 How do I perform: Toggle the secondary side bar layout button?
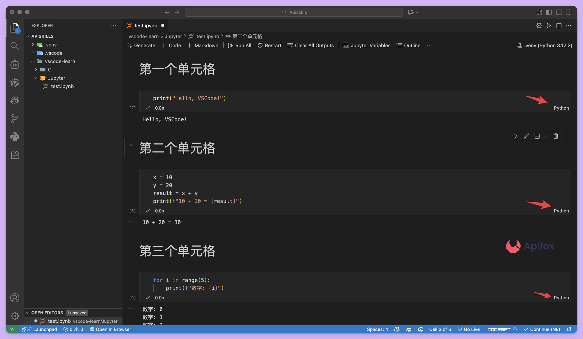[569, 12]
